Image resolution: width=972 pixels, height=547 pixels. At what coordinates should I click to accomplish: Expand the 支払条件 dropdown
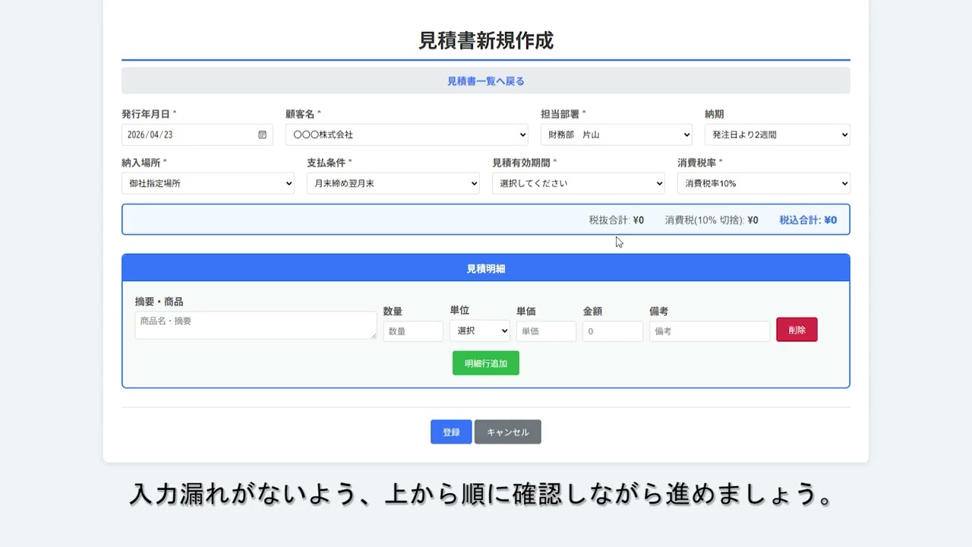pyautogui.click(x=393, y=183)
